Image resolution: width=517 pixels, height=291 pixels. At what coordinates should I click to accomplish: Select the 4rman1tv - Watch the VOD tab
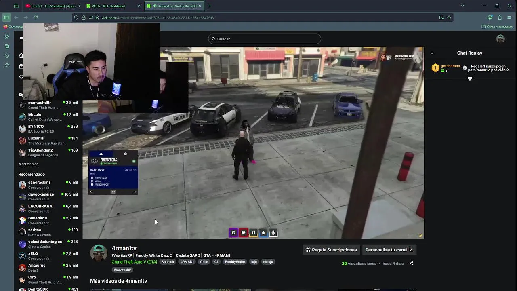[x=175, y=6]
